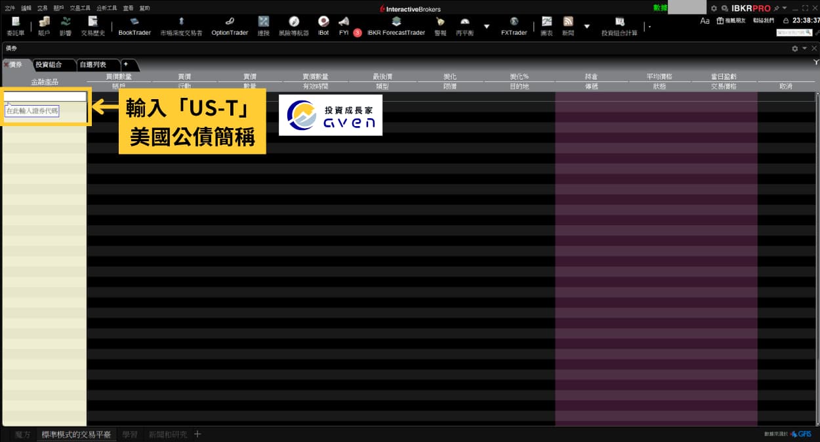Viewport: 820px width, 442px height.
Task: Click the lock icon beside the clock
Action: point(786,20)
